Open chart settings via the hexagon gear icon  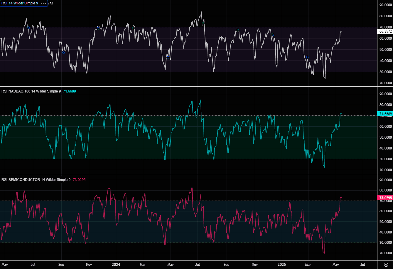click(386, 264)
